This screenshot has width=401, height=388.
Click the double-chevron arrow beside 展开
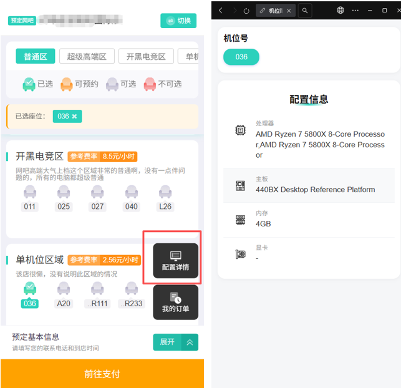[190, 342]
